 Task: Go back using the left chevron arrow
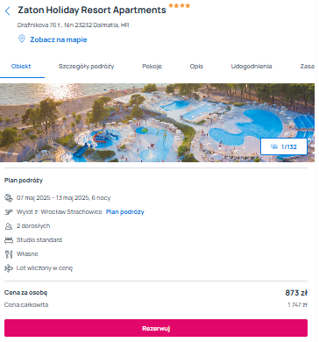click(8, 11)
